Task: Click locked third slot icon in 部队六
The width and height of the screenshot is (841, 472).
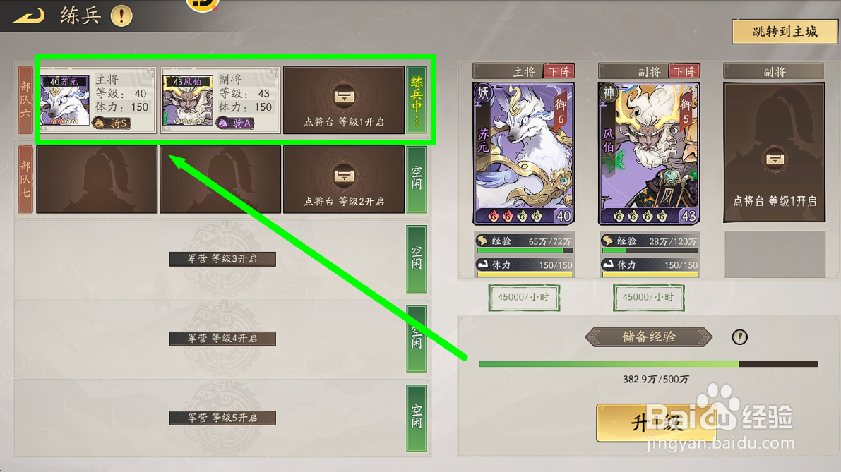Action: pyautogui.click(x=344, y=97)
